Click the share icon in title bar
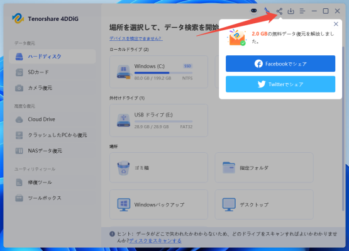 point(279,11)
